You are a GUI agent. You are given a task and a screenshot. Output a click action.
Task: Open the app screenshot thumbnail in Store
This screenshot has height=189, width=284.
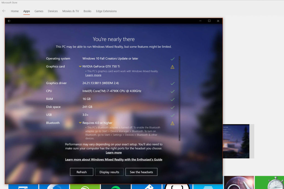(236, 141)
